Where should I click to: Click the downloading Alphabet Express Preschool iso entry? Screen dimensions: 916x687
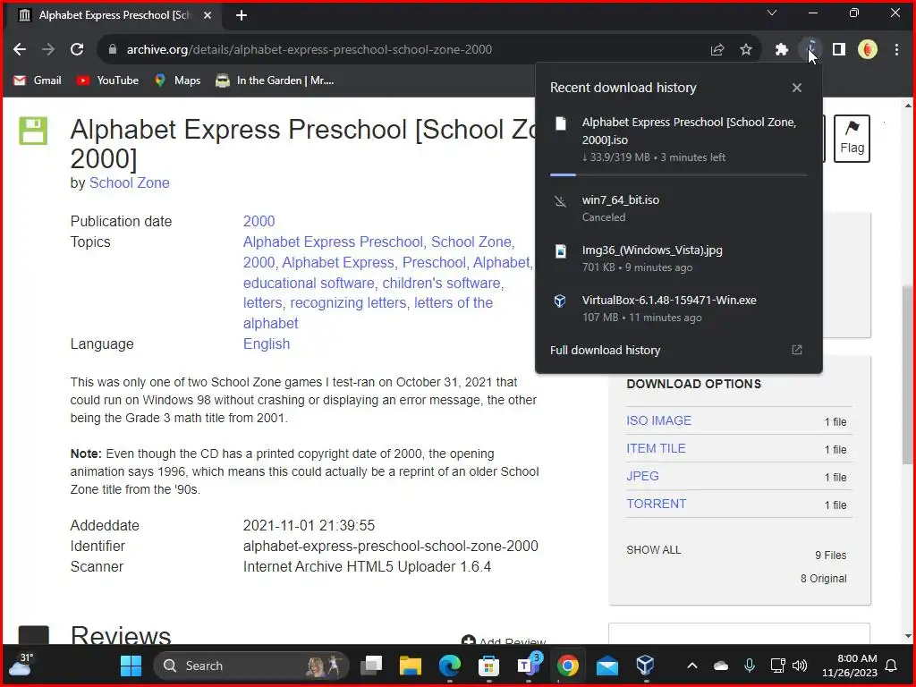click(679, 140)
